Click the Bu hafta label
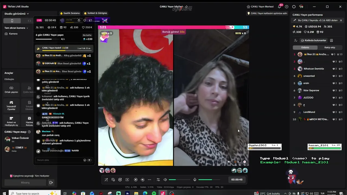 tap(87, 35)
